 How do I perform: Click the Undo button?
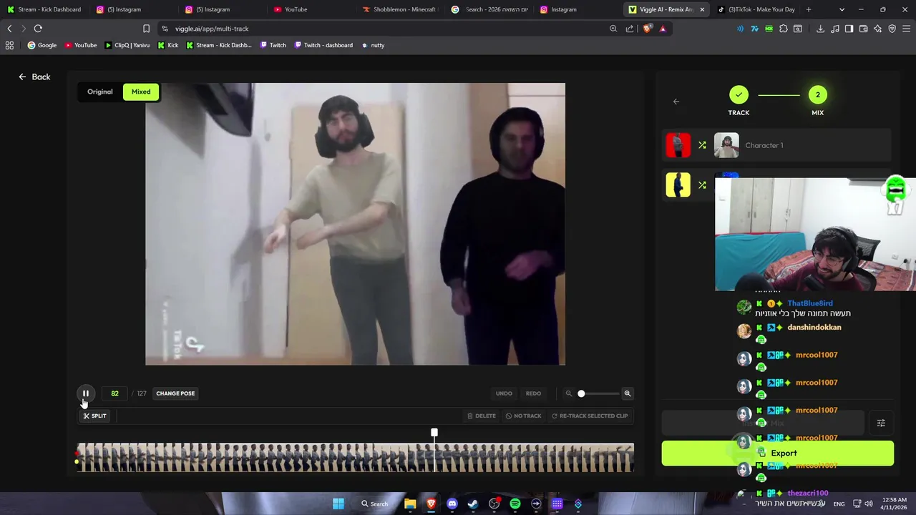504,393
